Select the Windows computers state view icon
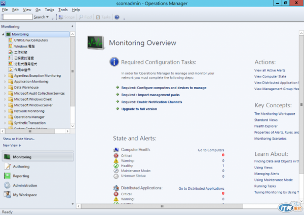304x215 pixels. [x=11, y=46]
